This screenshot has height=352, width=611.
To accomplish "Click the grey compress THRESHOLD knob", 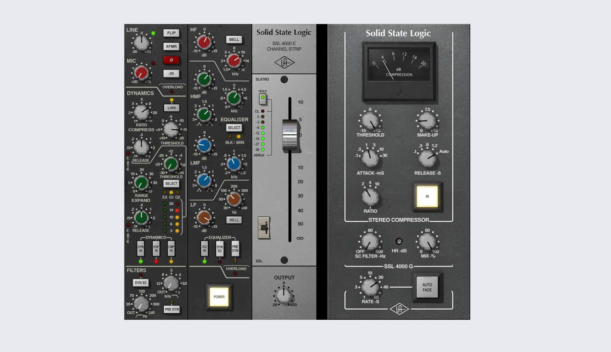I will pos(171,129).
